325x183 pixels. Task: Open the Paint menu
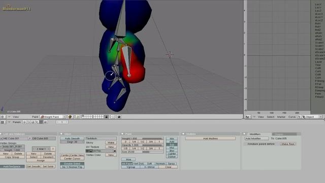[35, 117]
